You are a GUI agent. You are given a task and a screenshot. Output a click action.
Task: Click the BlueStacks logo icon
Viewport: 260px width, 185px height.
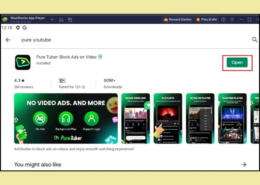point(5,19)
